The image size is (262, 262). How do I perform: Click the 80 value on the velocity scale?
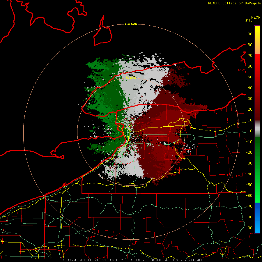[250, 45]
